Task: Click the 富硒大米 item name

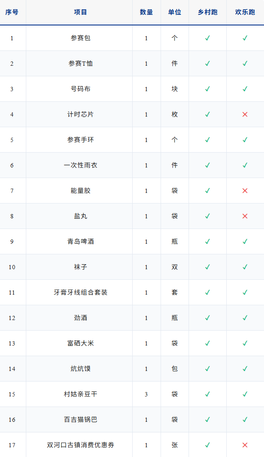Action: pos(81,343)
